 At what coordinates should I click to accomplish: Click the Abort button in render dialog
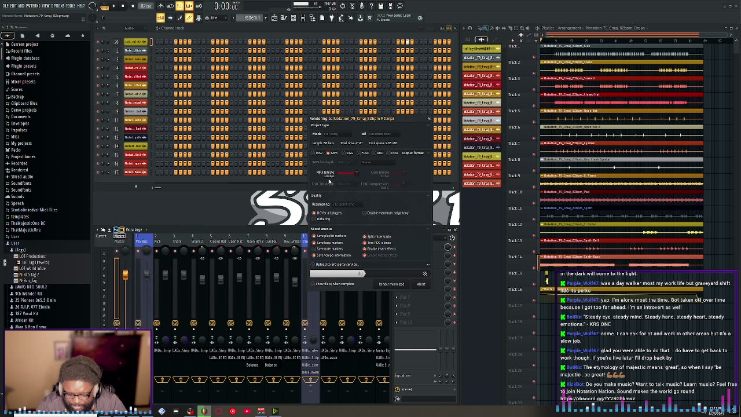[421, 284]
